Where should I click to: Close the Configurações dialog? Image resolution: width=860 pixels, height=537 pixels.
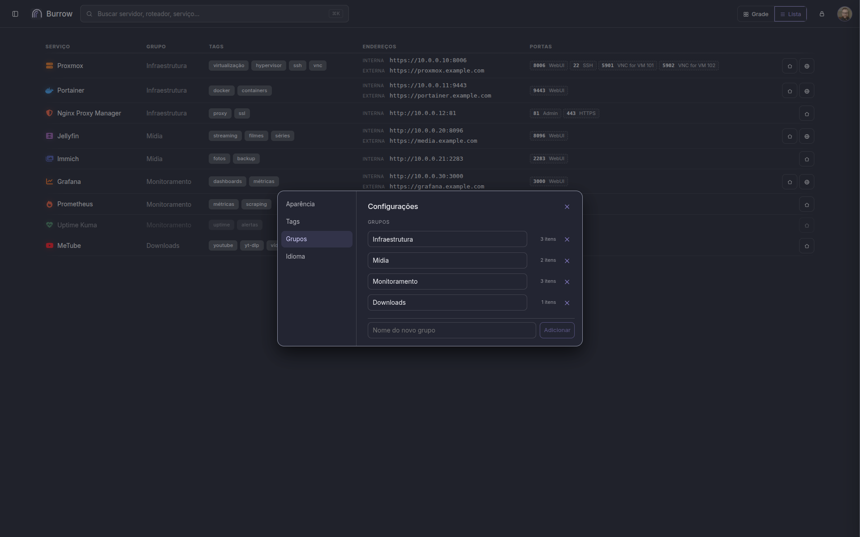(567, 207)
